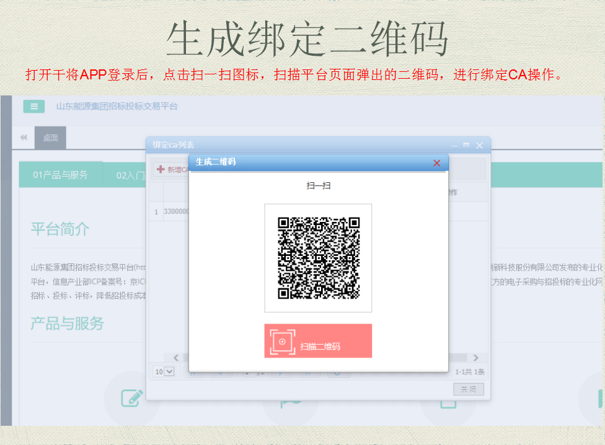Click the 生成绑定二维码 slide heading
605x445 pixels.
tap(307, 38)
